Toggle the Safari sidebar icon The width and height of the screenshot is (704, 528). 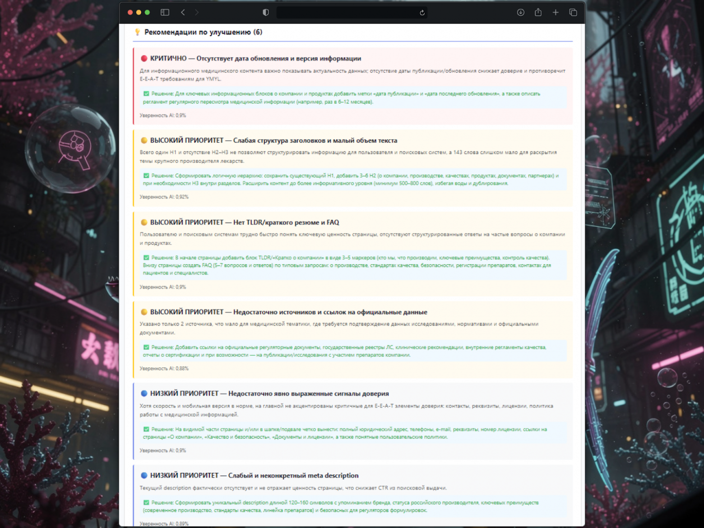[x=165, y=12]
